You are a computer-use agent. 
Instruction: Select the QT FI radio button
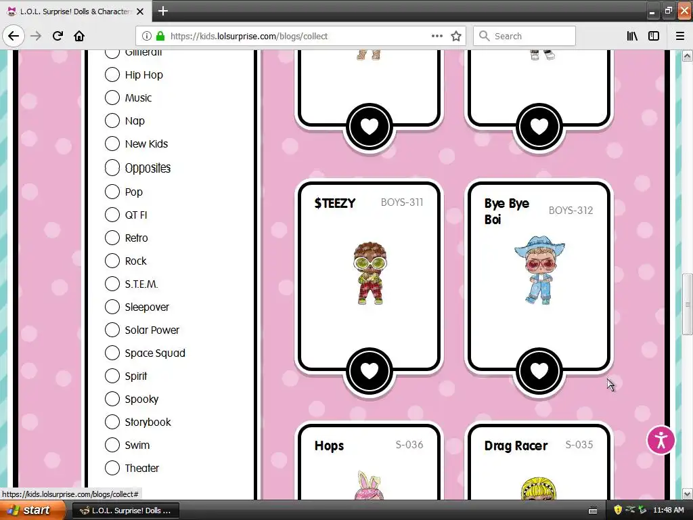112,215
